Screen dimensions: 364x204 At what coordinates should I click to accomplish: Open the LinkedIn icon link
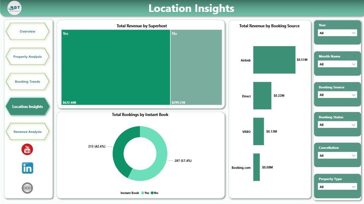click(x=27, y=168)
